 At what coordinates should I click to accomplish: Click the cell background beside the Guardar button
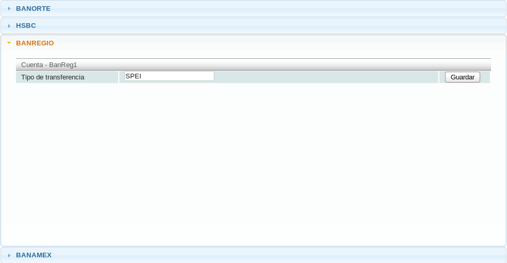pyautogui.click(x=485, y=77)
